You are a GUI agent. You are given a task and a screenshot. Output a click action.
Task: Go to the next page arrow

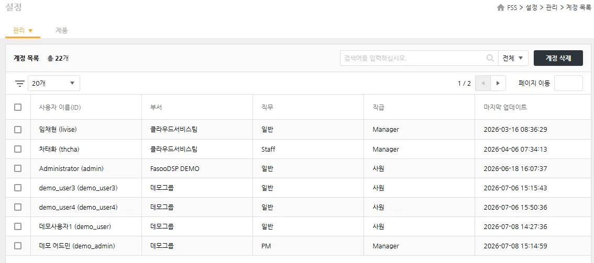(x=498, y=83)
